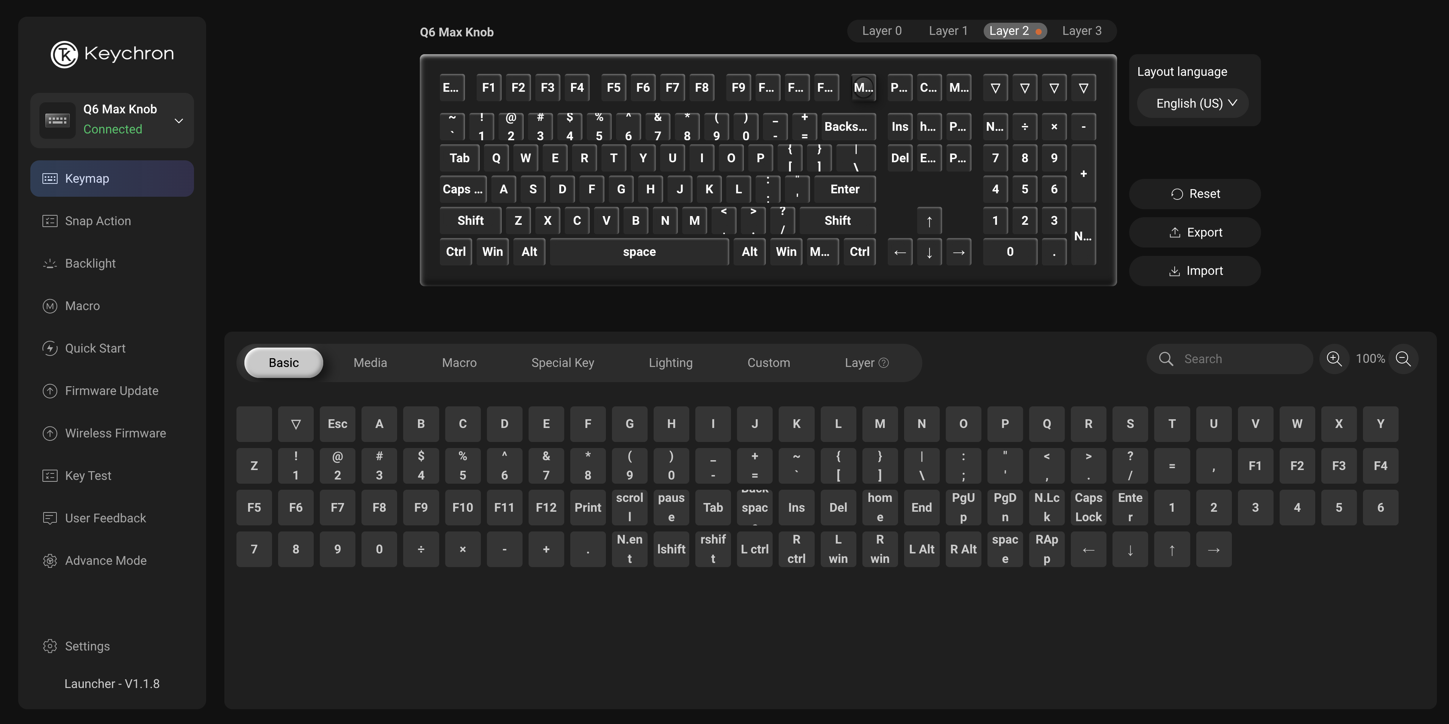Click the Search input field
Image resolution: width=1449 pixels, height=724 pixels.
[1238, 359]
